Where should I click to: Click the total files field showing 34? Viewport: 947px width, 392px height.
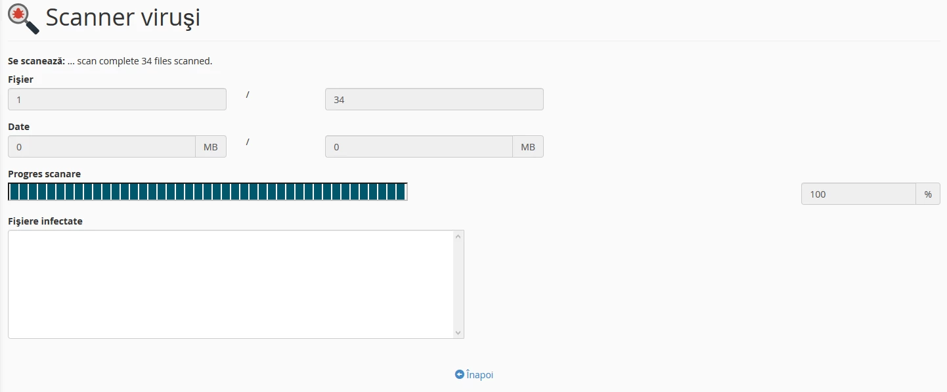tap(434, 99)
